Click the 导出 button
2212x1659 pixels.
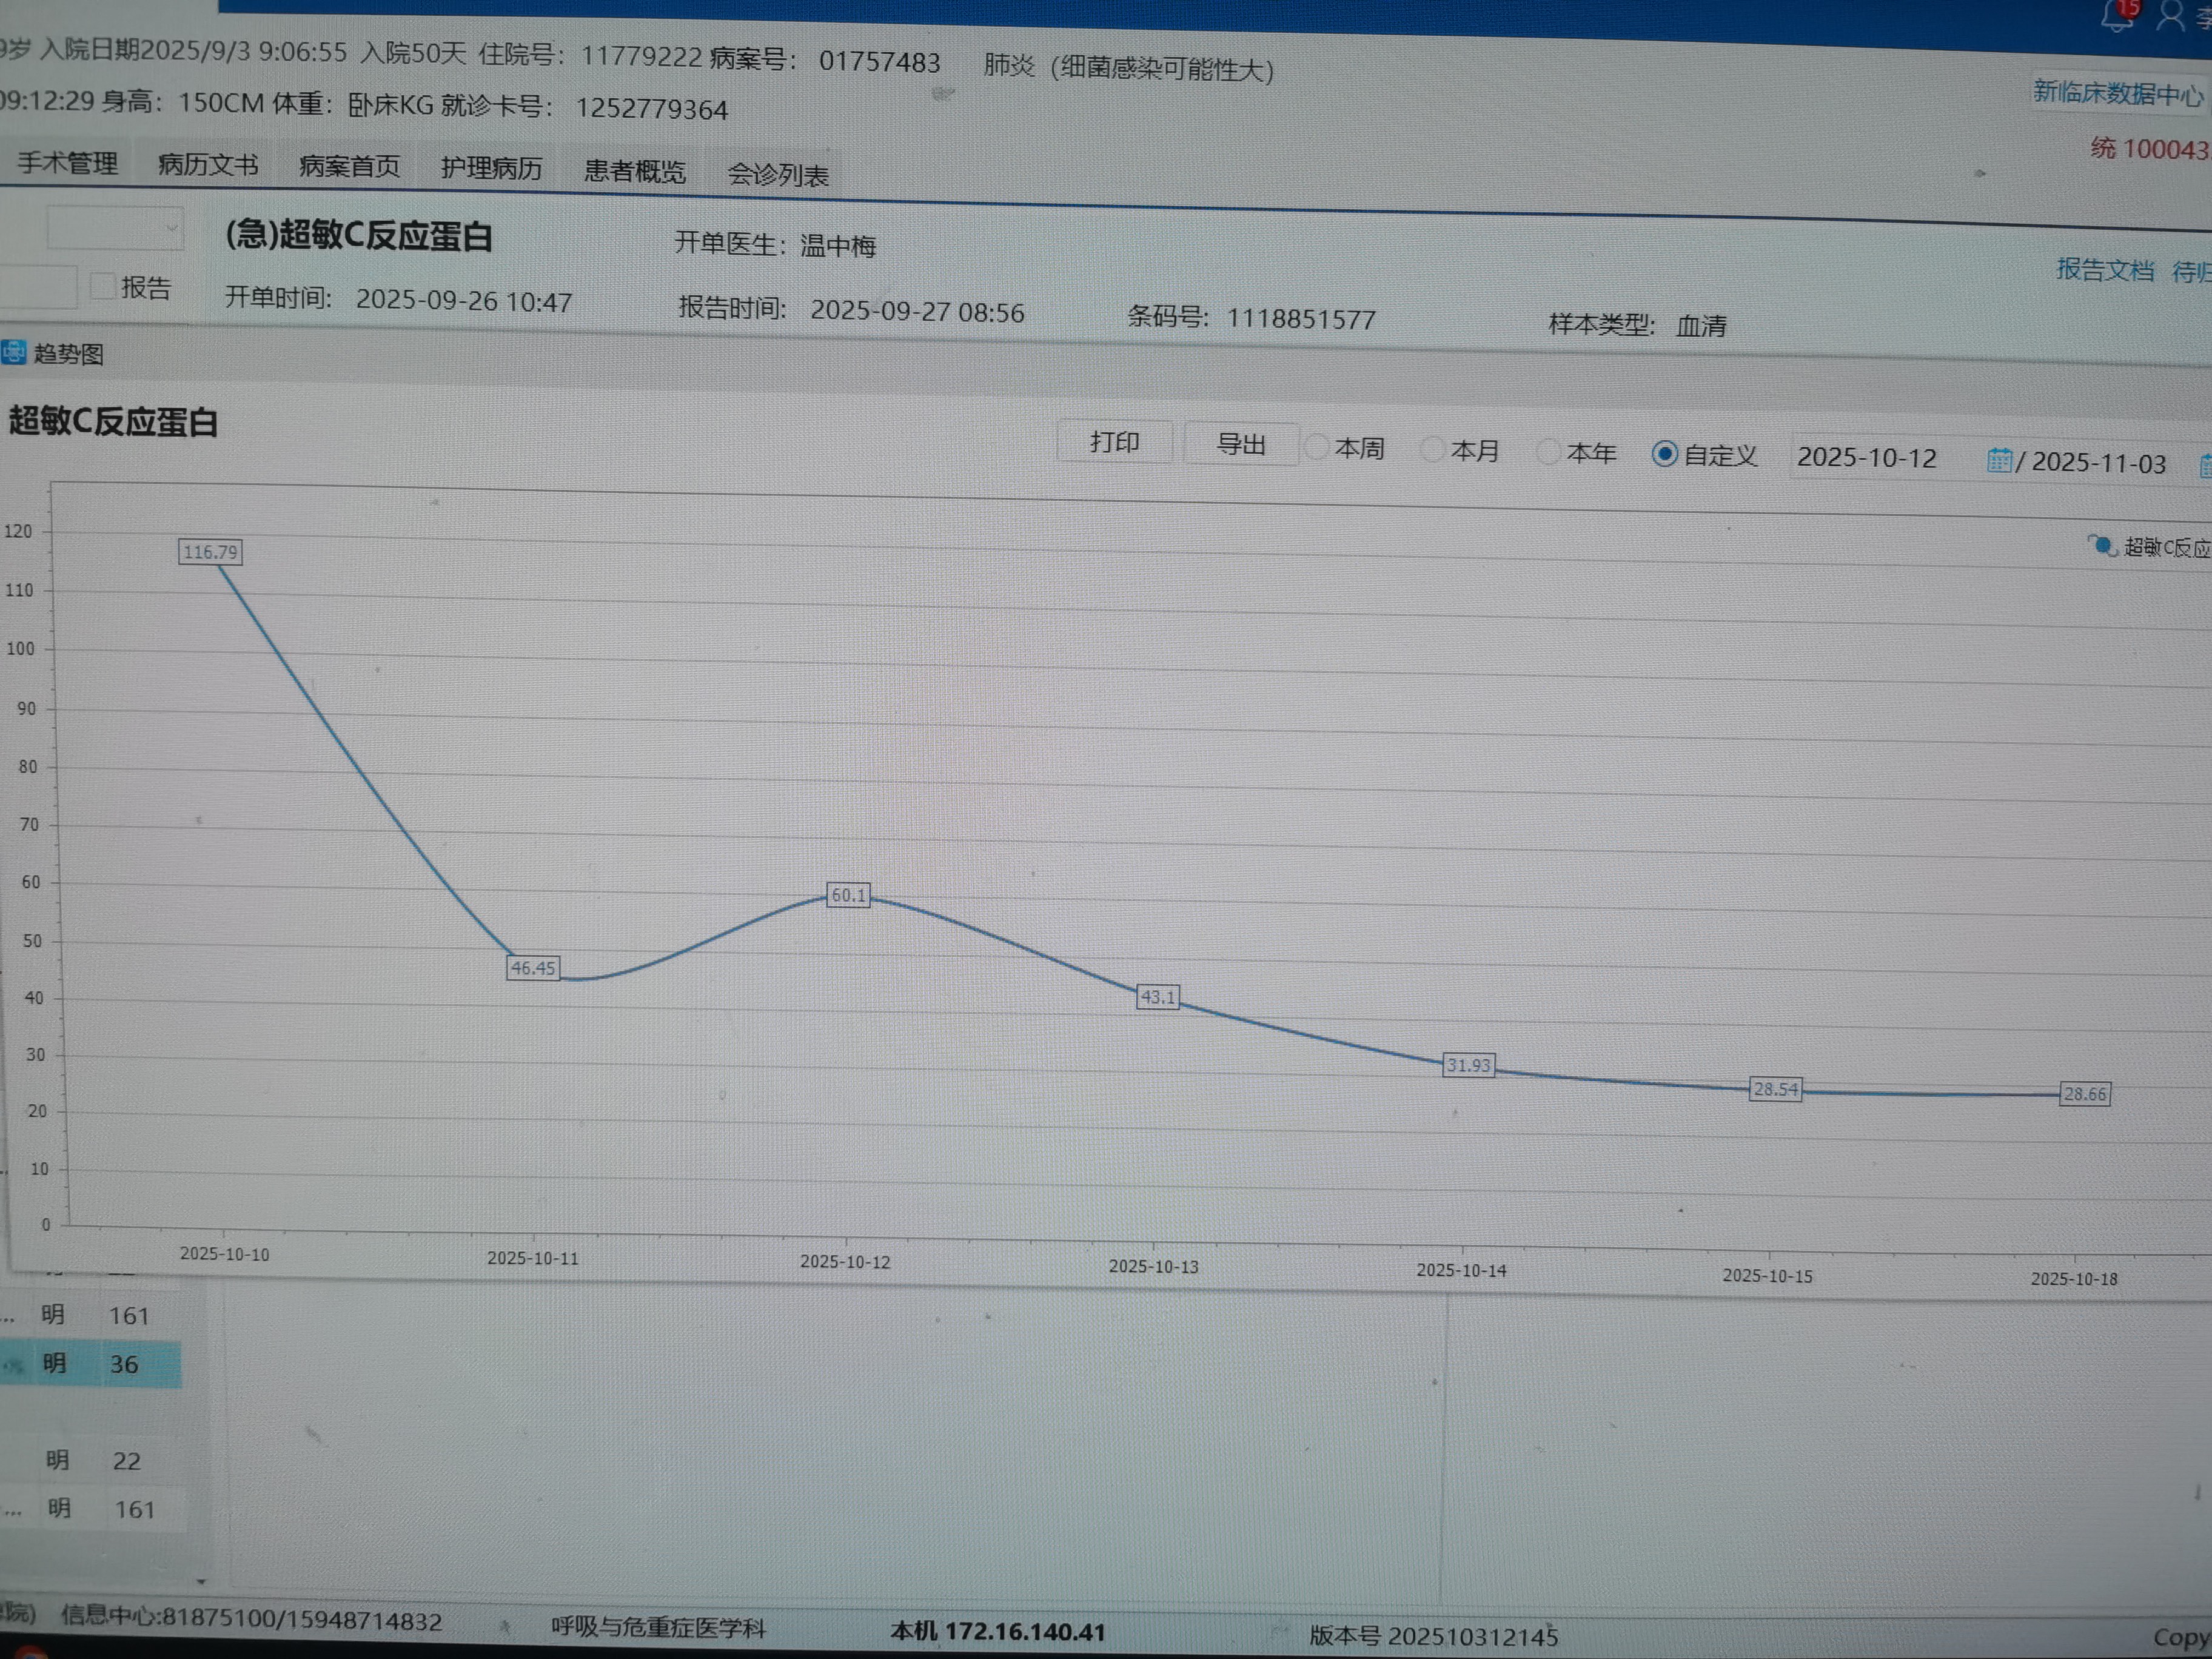pos(1240,444)
